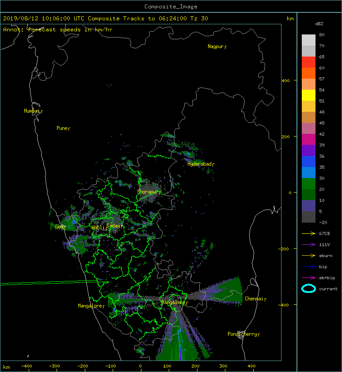This screenshot has width=342, height=372.
Task: Click the 400 tick on vertical axis
Action: 285,81
